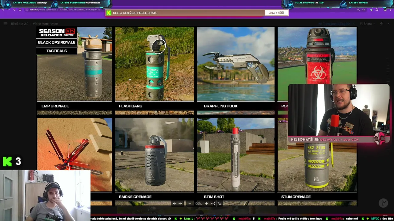Open the browser three-dot menu
Viewport: 394px width, 221px height.
pos(391,10)
